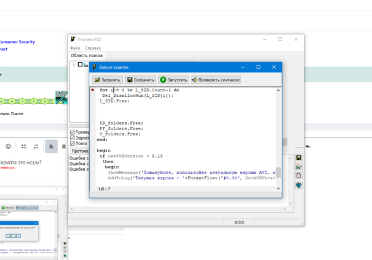Click the 'Del_DisallowRun(L_SID[i]);' code line
This screenshot has width=372, height=260.
point(138,96)
